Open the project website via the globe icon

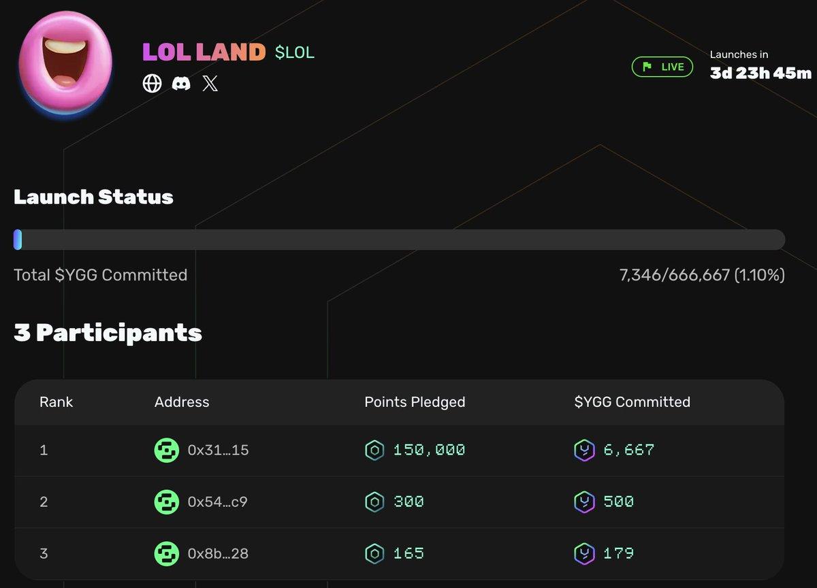click(152, 83)
